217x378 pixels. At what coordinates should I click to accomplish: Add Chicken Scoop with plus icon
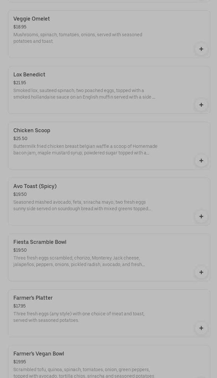201,161
